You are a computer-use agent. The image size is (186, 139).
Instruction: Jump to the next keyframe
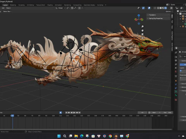coord(77,113)
